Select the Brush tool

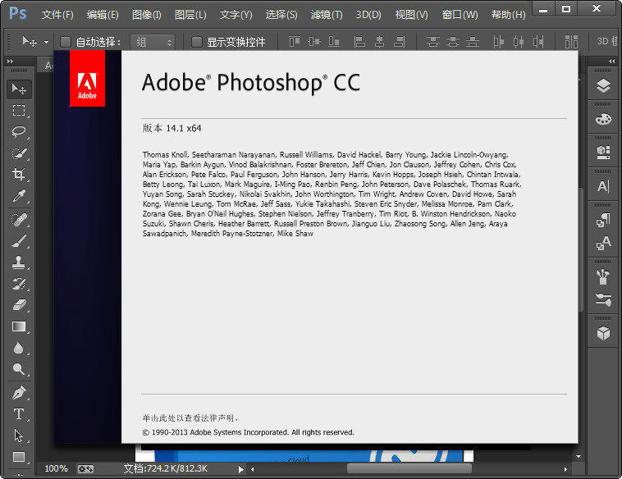point(19,240)
